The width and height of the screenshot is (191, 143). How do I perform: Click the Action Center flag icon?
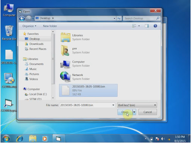click(x=157, y=139)
